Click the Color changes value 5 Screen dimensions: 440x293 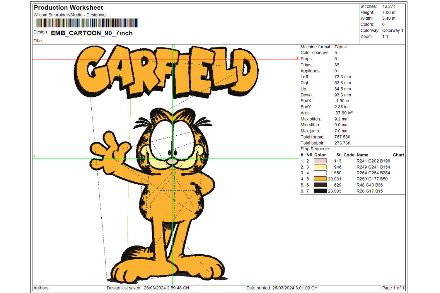point(336,53)
